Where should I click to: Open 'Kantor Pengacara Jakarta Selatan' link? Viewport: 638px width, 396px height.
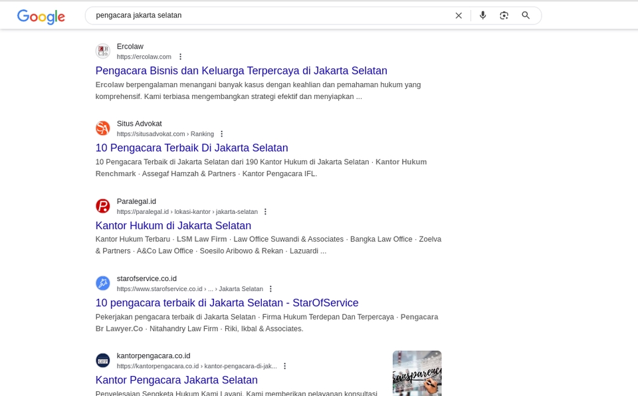[177, 379]
